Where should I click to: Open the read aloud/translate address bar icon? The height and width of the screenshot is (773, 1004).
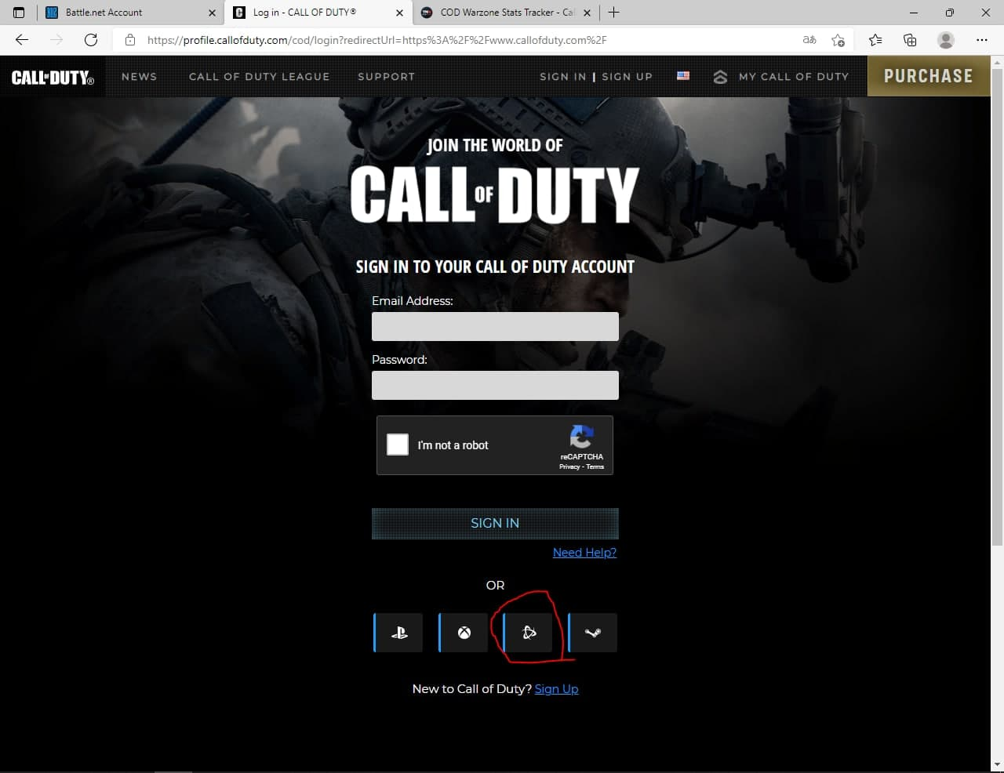point(809,40)
